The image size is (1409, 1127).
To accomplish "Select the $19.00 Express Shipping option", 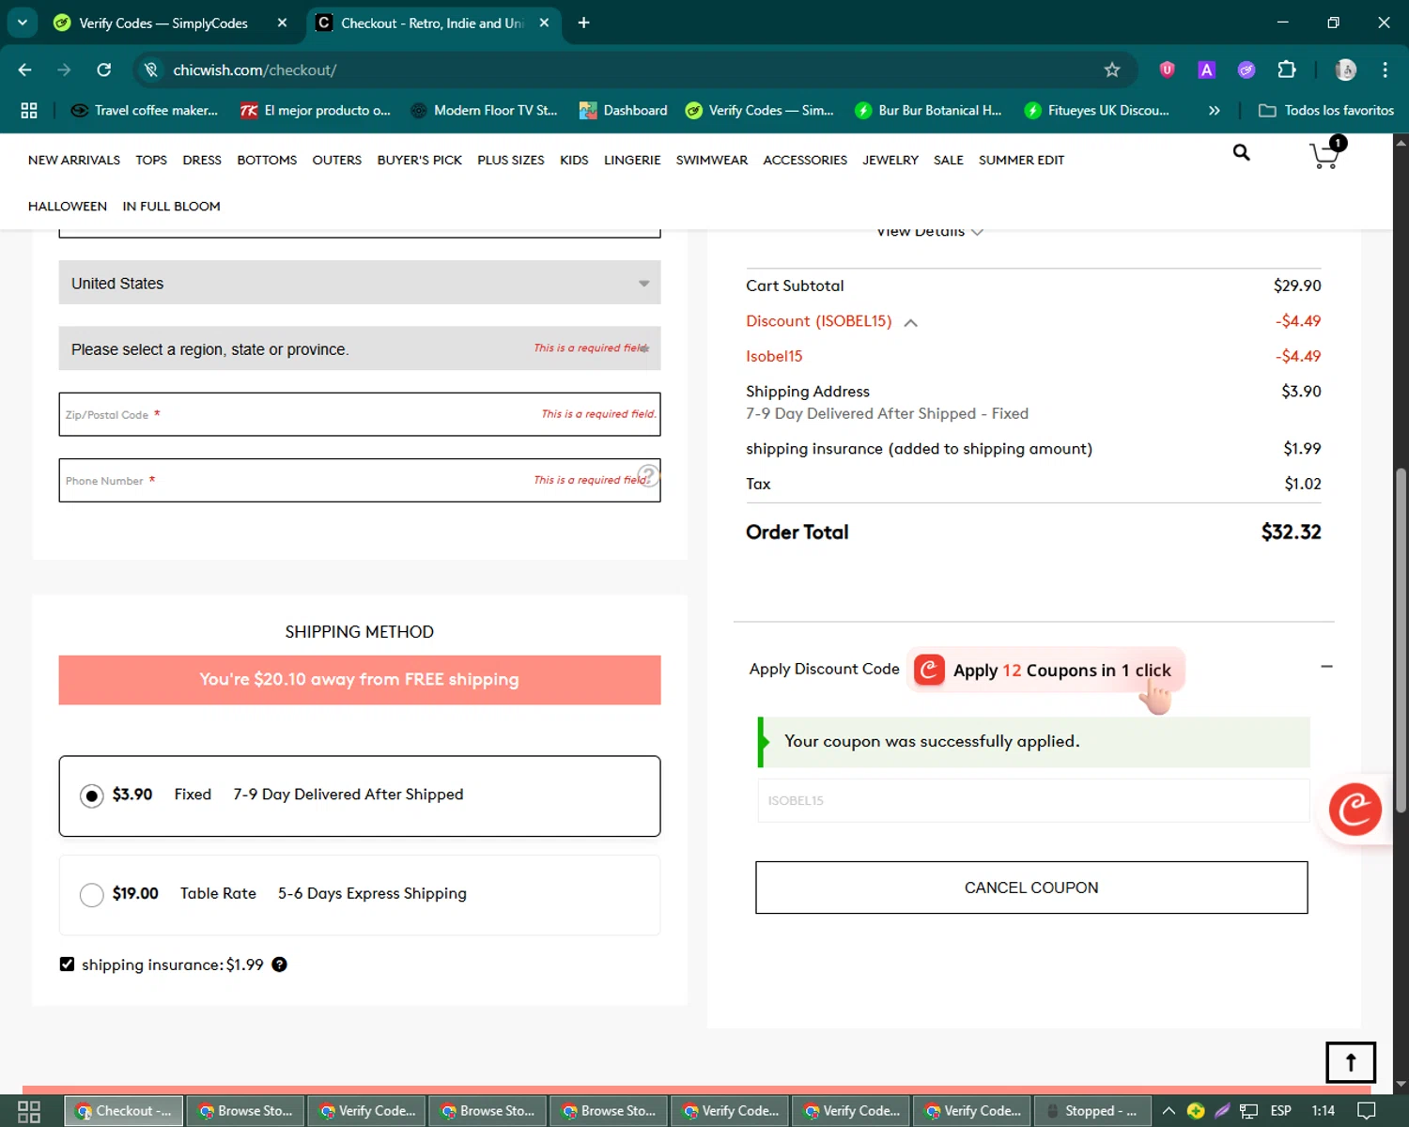I will click(x=91, y=895).
